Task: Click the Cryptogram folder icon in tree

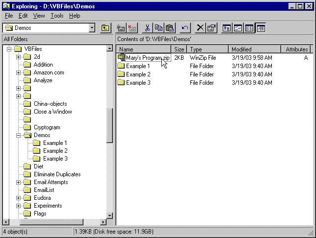Action: tap(27, 127)
